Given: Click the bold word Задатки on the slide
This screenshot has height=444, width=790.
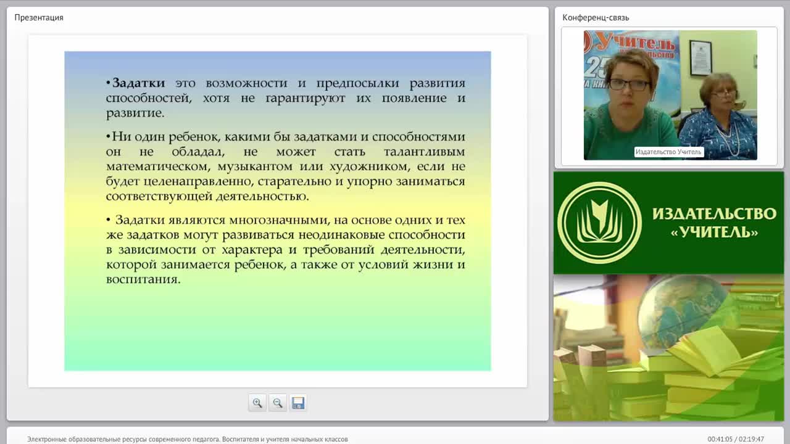Looking at the screenshot, I should click(138, 83).
